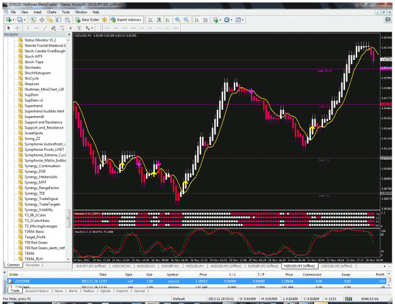
Task: Select the Trendline drawing tool
Action: pos(45,28)
